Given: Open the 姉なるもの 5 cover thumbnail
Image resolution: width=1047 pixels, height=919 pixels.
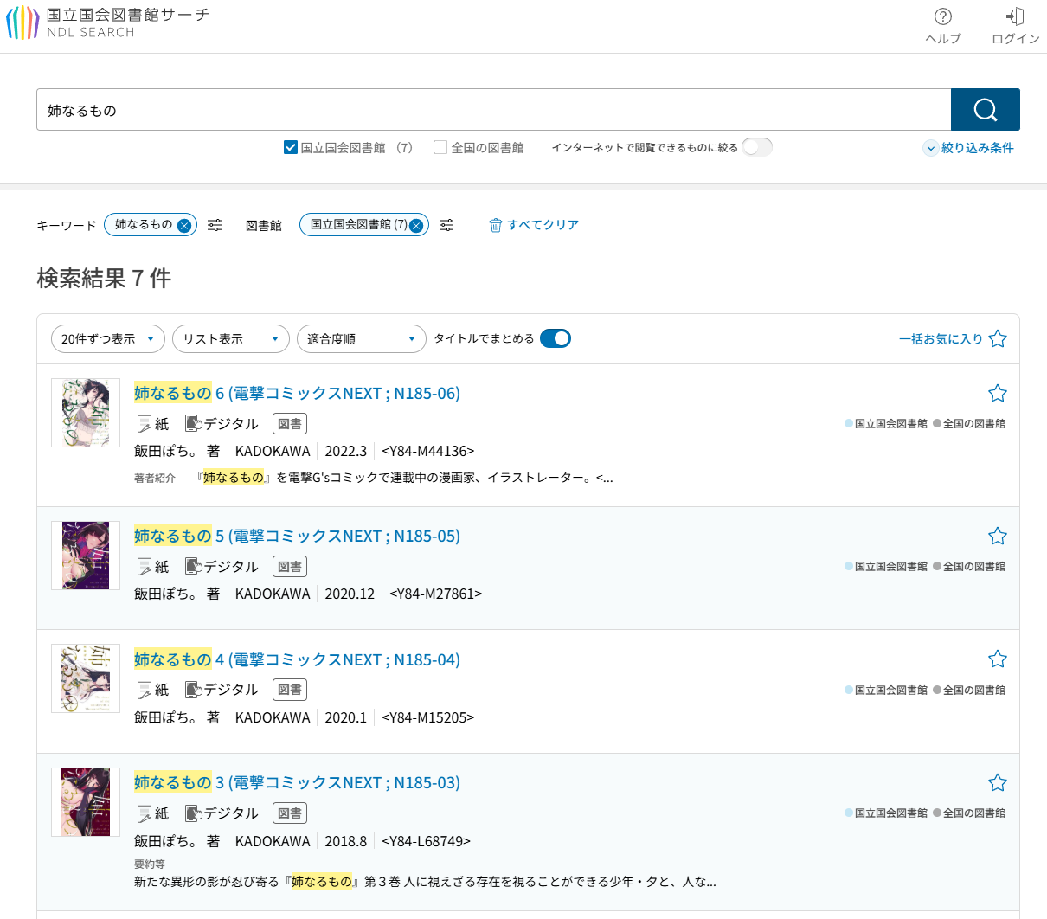Looking at the screenshot, I should pos(86,556).
